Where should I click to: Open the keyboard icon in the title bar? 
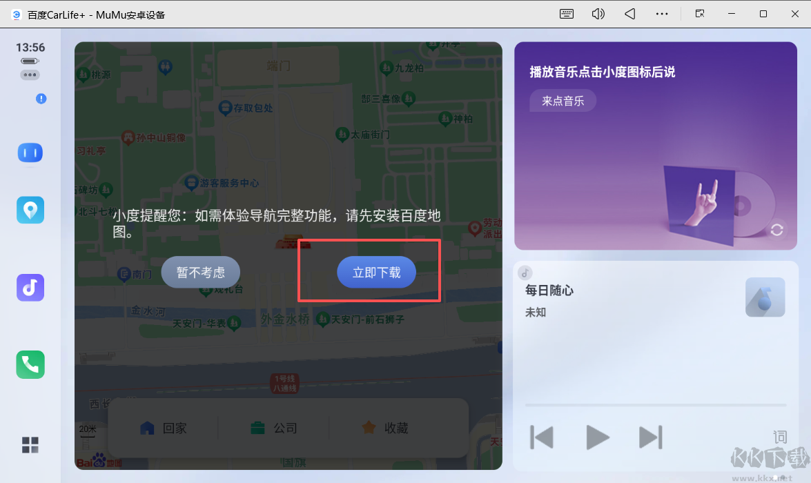[566, 14]
